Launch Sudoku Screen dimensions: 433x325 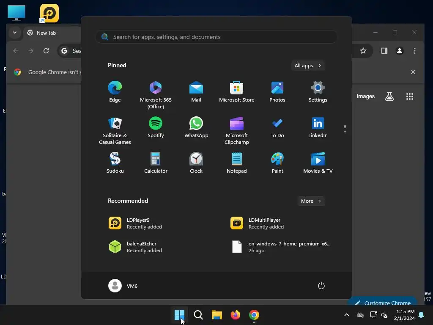(115, 163)
